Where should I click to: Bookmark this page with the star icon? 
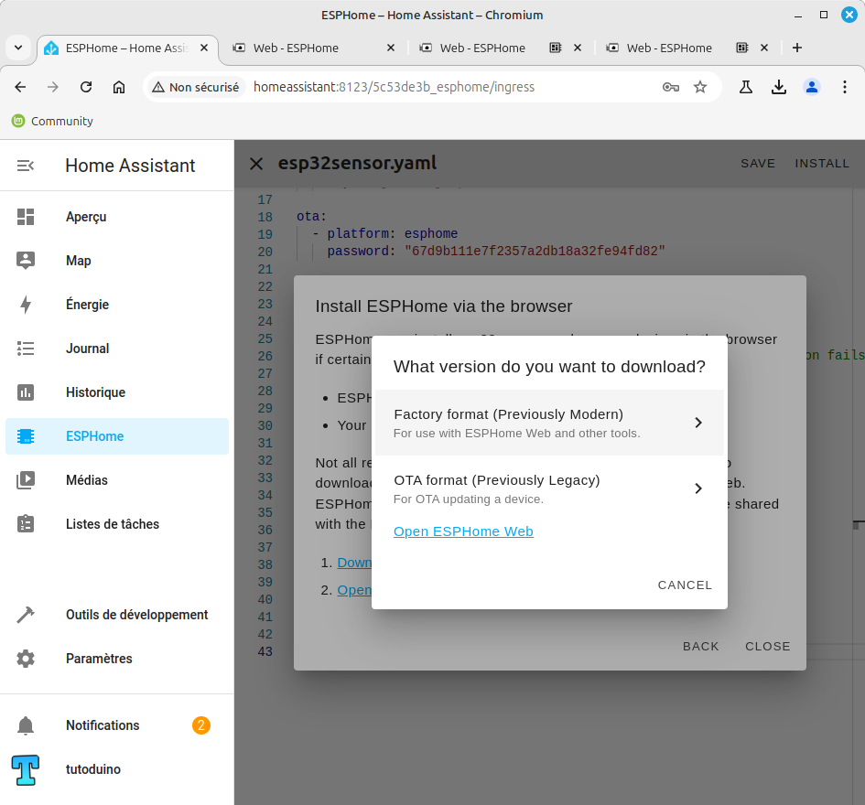tap(700, 87)
